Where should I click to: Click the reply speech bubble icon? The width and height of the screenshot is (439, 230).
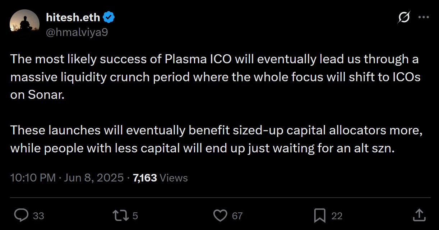21,215
